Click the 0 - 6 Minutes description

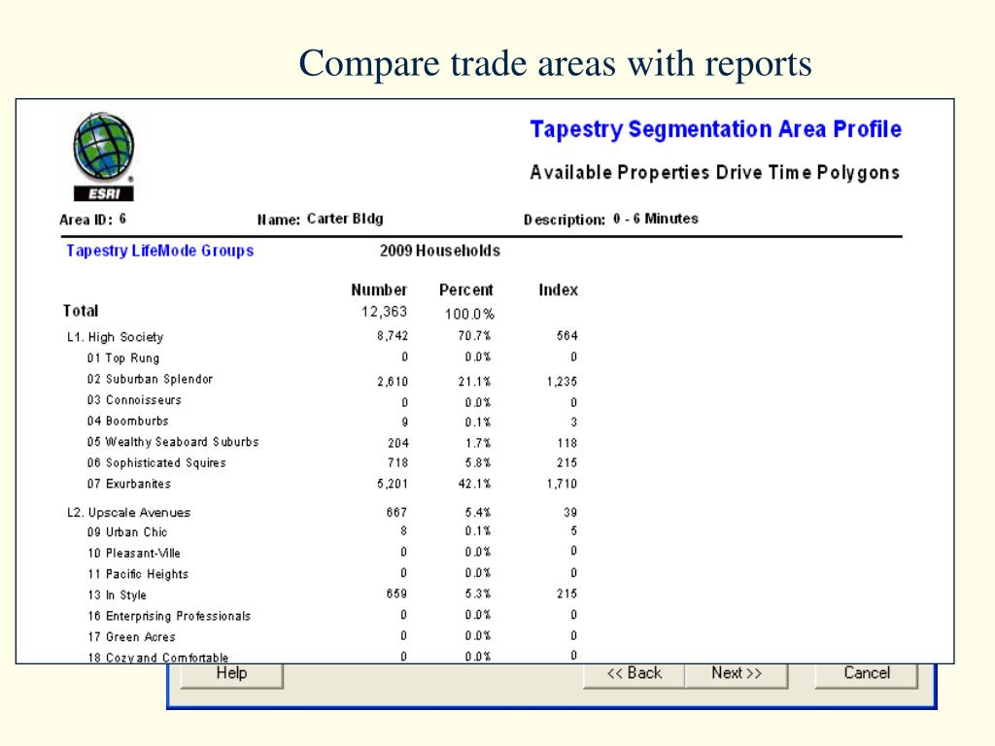click(x=656, y=219)
